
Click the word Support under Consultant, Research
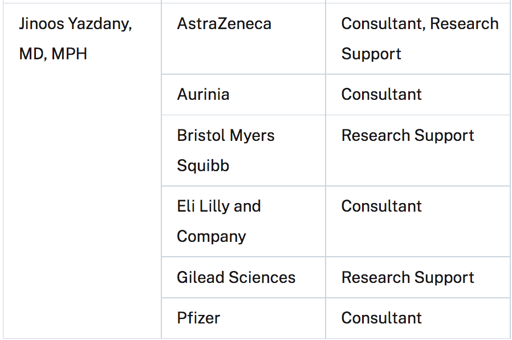[371, 54]
